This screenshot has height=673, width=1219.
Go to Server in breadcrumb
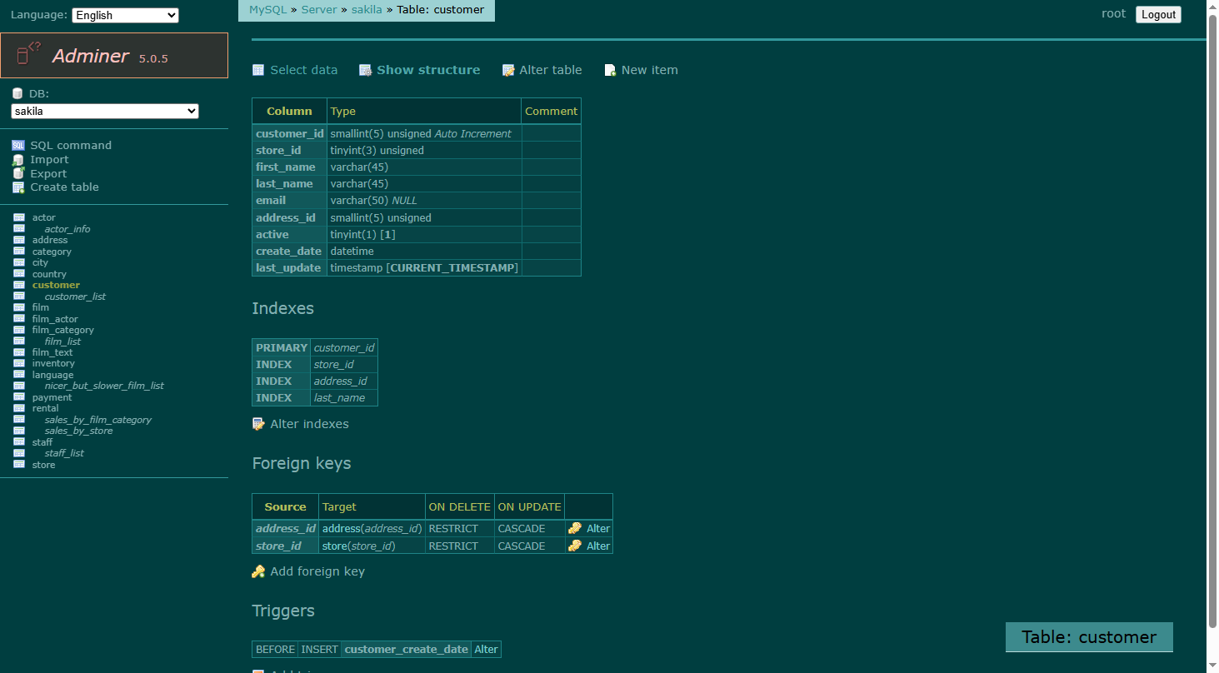coord(319,10)
